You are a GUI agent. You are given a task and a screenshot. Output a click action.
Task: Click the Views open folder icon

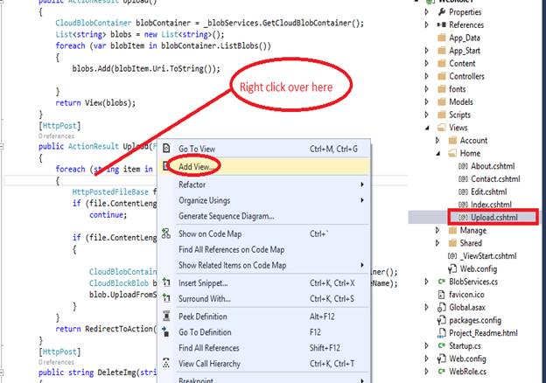point(442,128)
